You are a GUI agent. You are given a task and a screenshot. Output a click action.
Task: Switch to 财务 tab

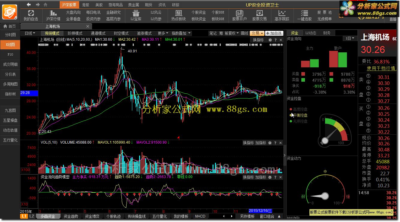327,33
